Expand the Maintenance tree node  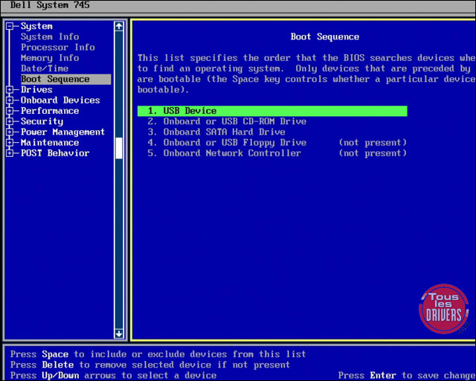click(x=10, y=142)
